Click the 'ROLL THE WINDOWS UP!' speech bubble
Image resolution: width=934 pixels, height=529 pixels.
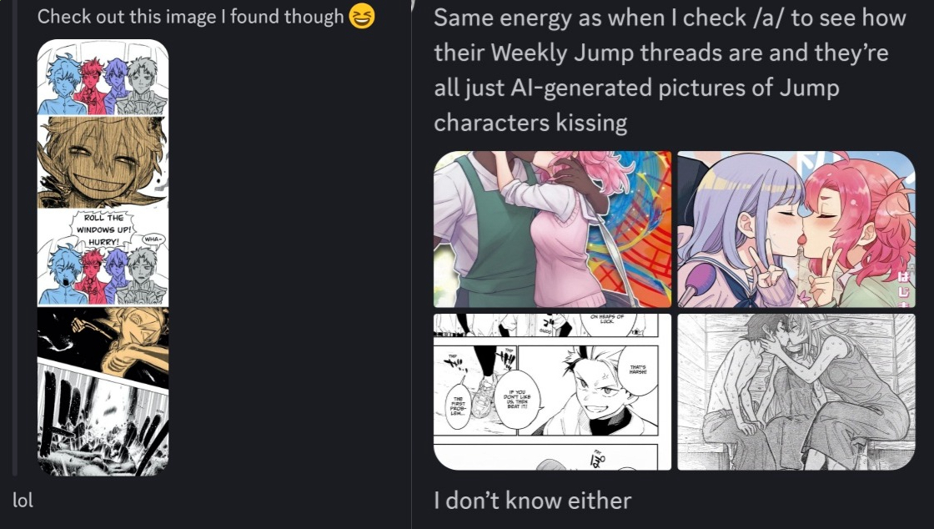pyautogui.click(x=103, y=229)
